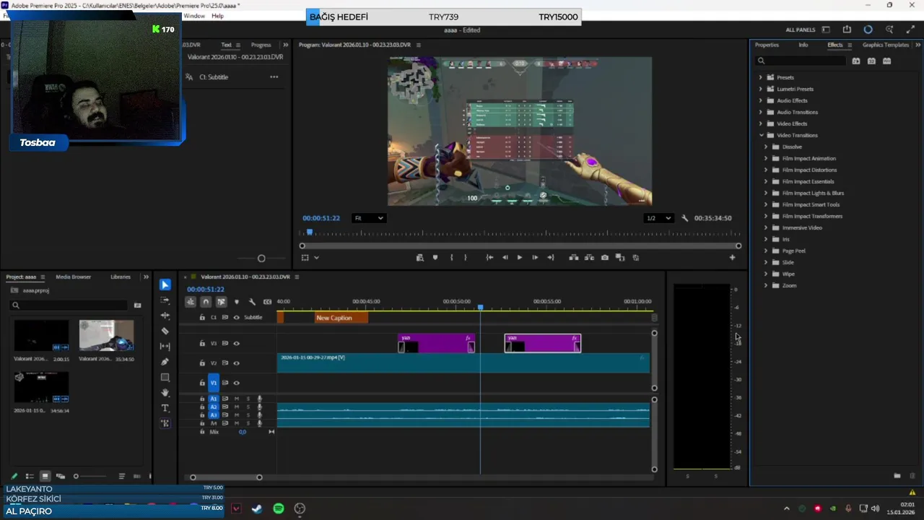Viewport: 924px width, 520px height.
Task: Open the Help menu
Action: (217, 16)
